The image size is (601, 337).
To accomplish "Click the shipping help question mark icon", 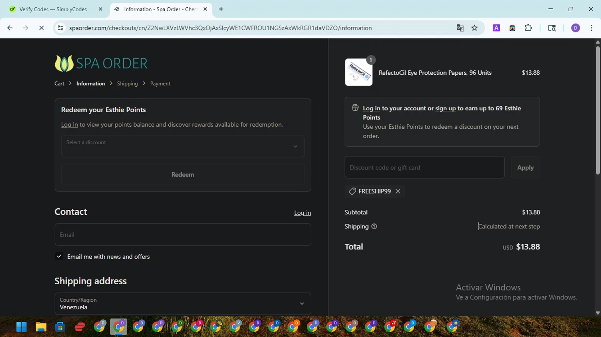I will [x=374, y=226].
